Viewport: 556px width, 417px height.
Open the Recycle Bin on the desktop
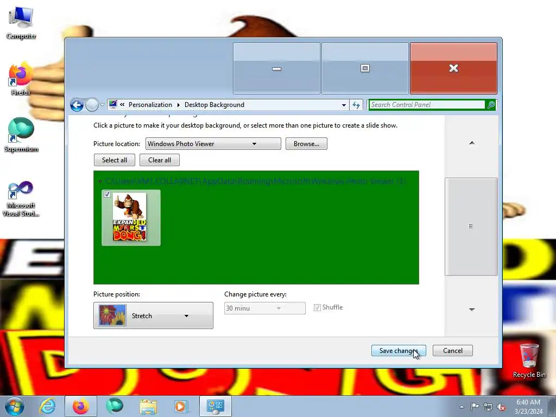(529, 361)
